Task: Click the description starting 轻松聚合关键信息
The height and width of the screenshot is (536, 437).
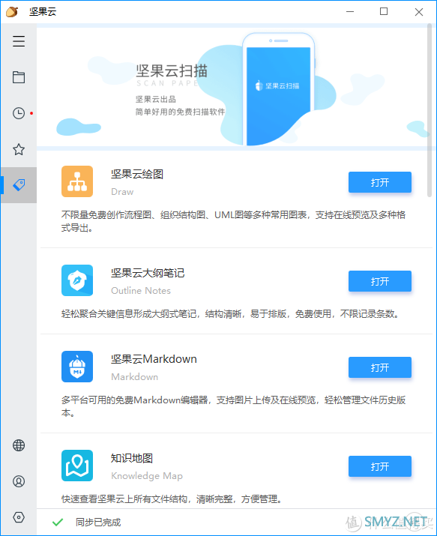Action: pos(231,314)
